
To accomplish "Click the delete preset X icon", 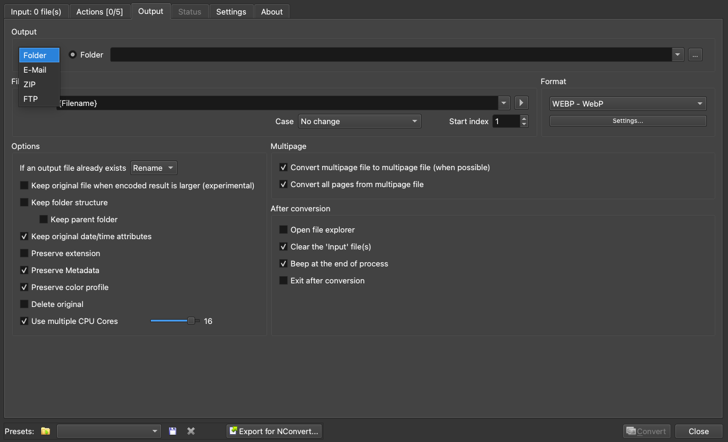I will tap(191, 431).
